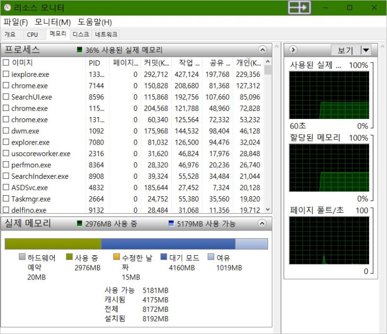
Task: Switch to the 개요 tab
Action: [x=10, y=34]
